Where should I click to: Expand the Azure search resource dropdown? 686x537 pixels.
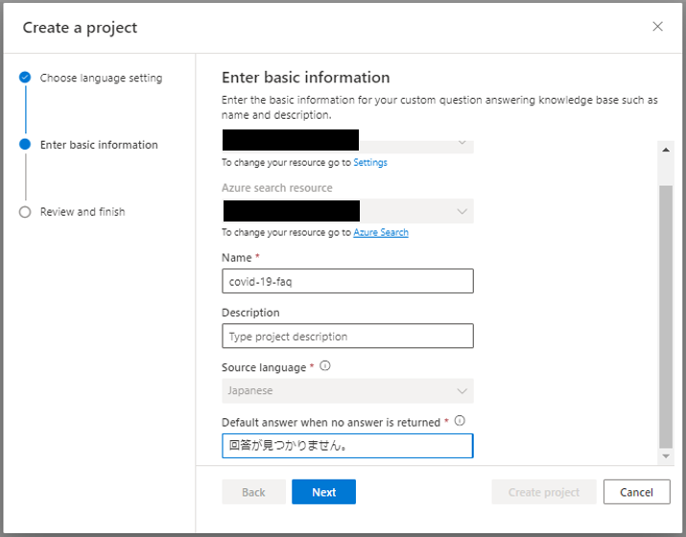click(348, 211)
